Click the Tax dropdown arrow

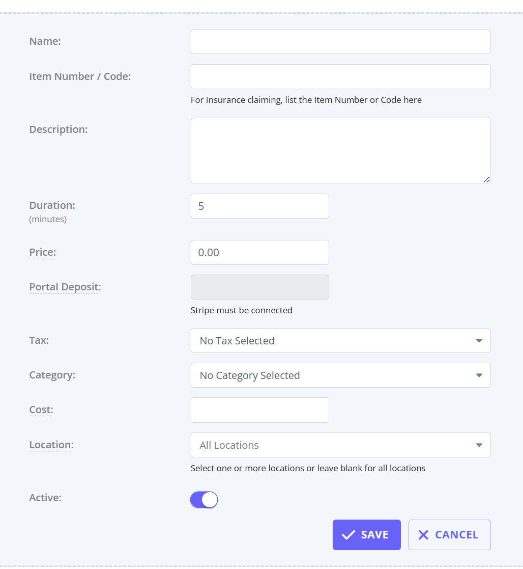(479, 341)
